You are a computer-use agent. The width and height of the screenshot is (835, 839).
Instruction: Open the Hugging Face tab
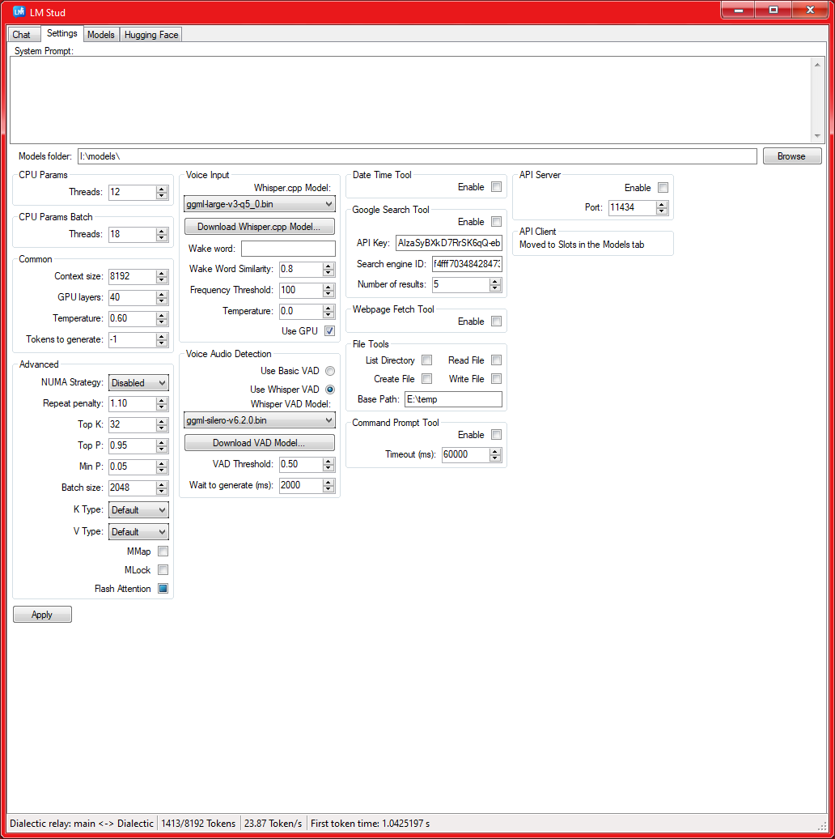click(x=151, y=35)
